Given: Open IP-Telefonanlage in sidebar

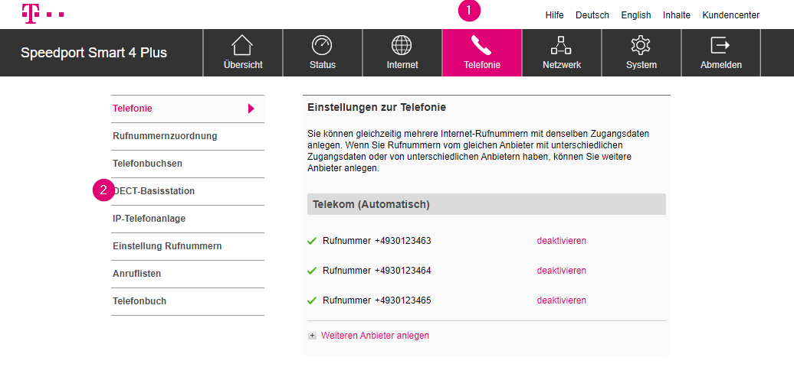Looking at the screenshot, I should 188,219.
